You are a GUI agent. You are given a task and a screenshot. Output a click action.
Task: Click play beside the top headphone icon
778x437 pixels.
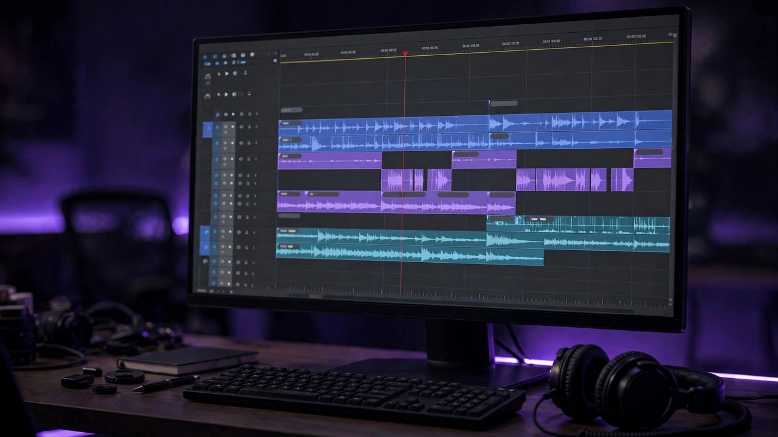[227, 74]
